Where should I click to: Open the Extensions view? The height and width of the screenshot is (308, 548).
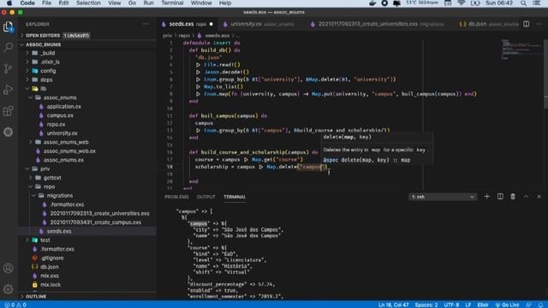(8, 110)
